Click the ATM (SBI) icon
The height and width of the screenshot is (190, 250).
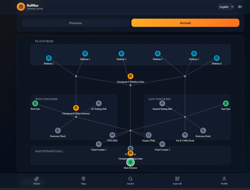[112, 135]
